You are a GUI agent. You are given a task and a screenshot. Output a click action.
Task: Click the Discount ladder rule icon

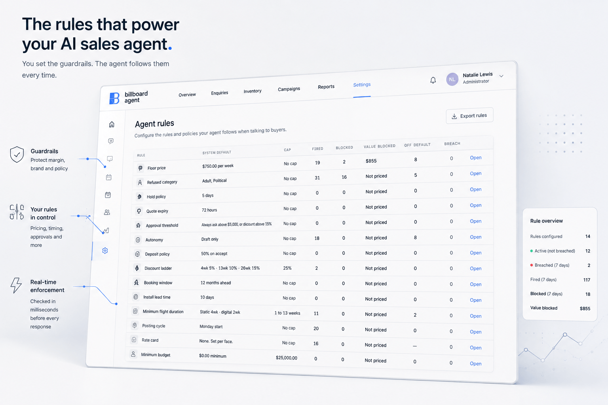click(x=137, y=268)
